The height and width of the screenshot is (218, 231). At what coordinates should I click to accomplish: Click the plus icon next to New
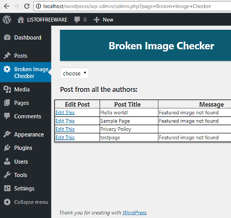(97, 19)
